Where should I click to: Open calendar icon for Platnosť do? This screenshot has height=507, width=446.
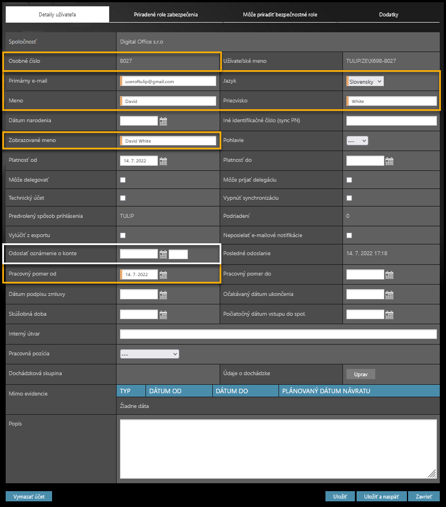pos(389,161)
